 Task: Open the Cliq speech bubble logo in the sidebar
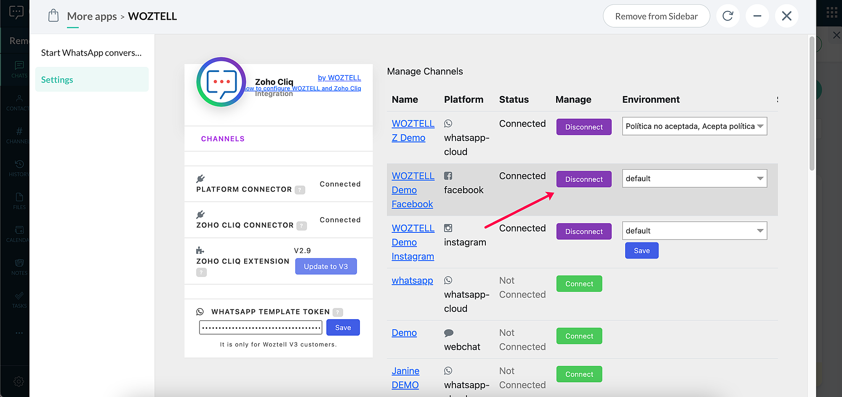[16, 12]
